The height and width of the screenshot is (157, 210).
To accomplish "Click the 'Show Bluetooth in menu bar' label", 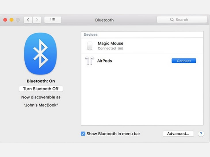I will tap(113, 134).
